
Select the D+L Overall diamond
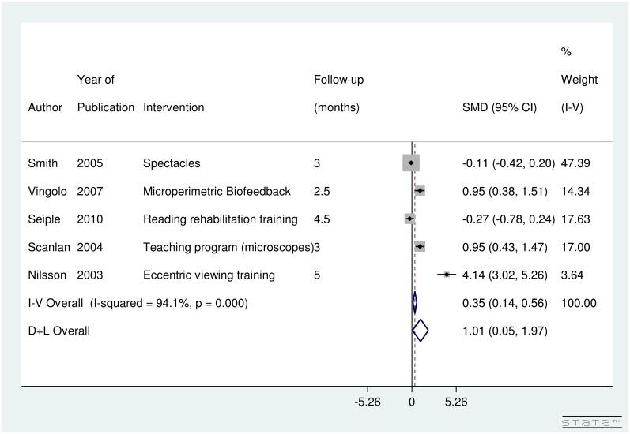[421, 331]
